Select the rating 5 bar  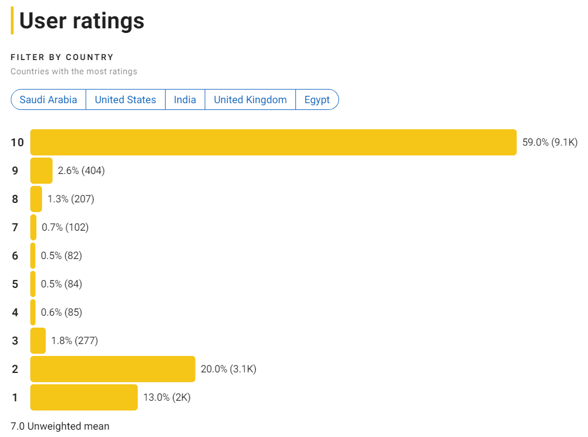click(x=33, y=284)
